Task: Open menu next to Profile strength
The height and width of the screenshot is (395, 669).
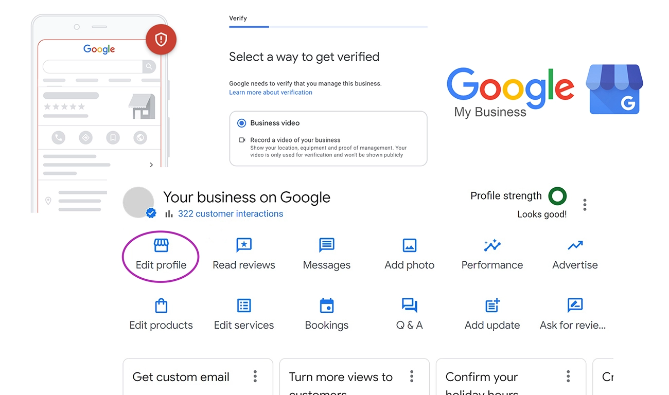Action: [x=585, y=205]
